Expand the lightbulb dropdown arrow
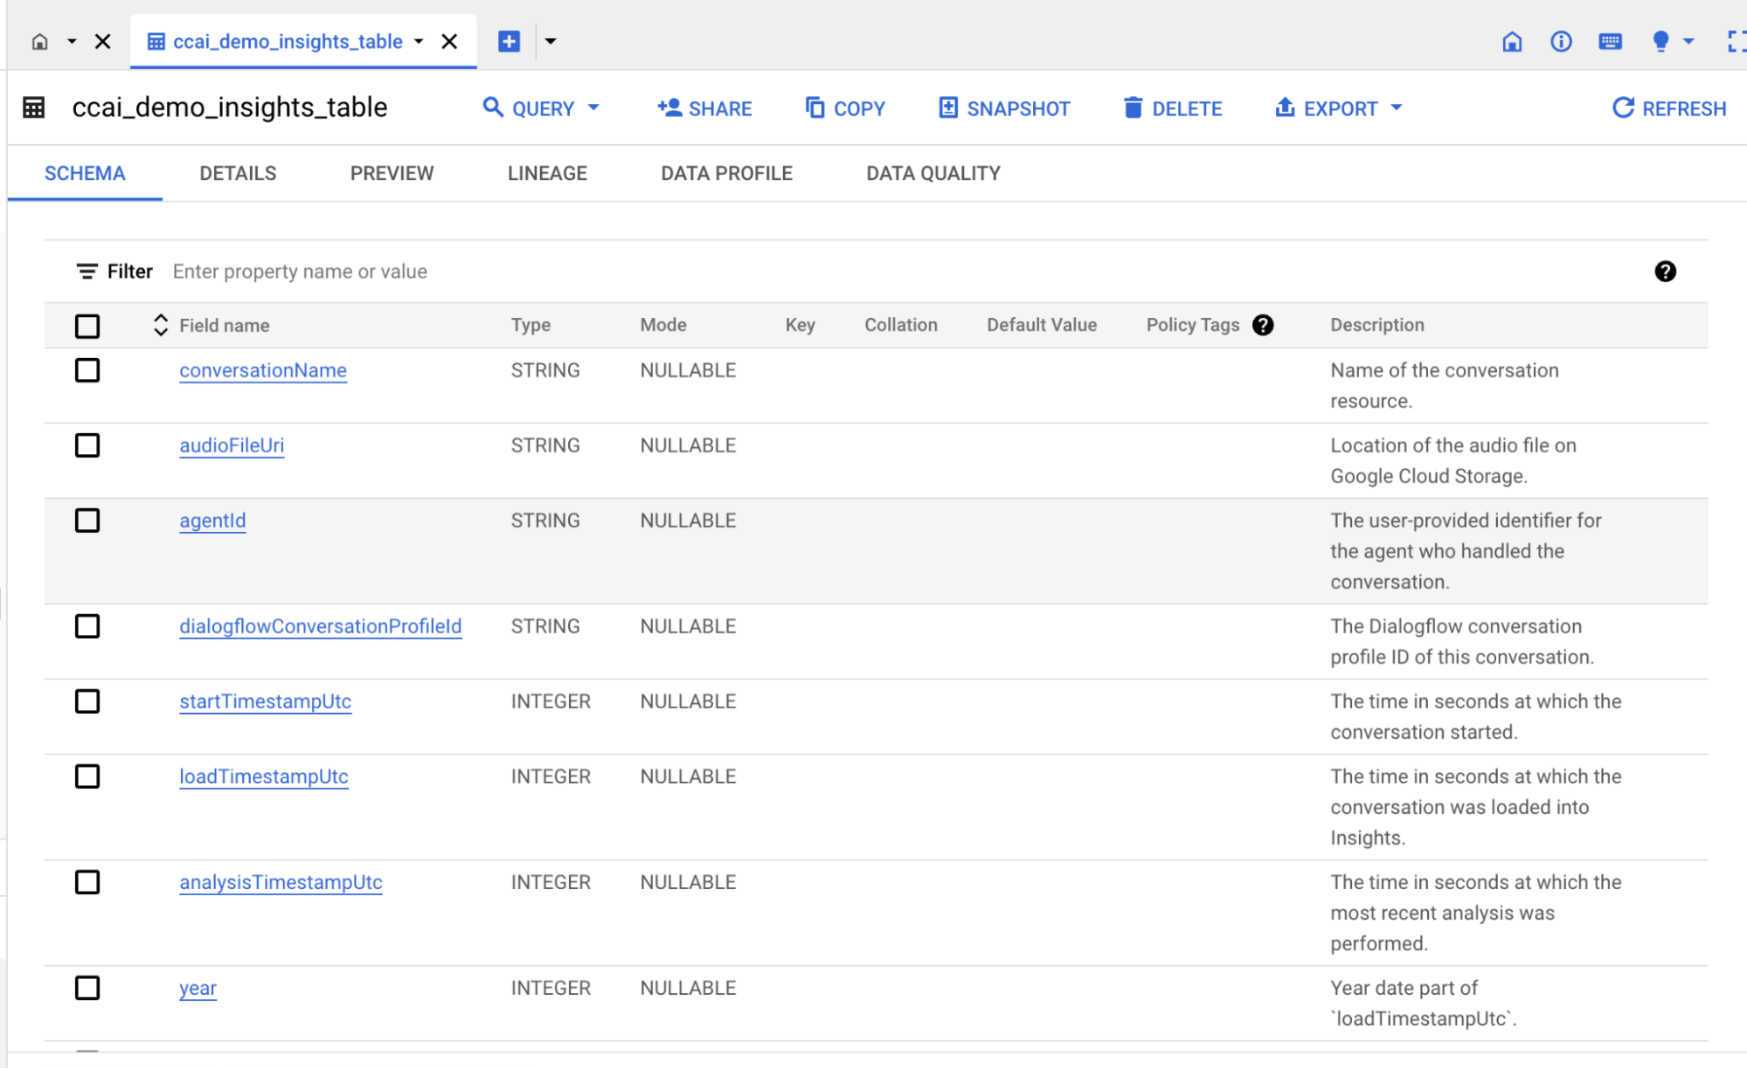Image resolution: width=1747 pixels, height=1069 pixels. point(1688,42)
